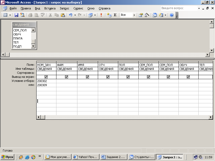Screen dimensions: 215x161
Task: Open the toolbar options chevron
Action: point(177,15)
